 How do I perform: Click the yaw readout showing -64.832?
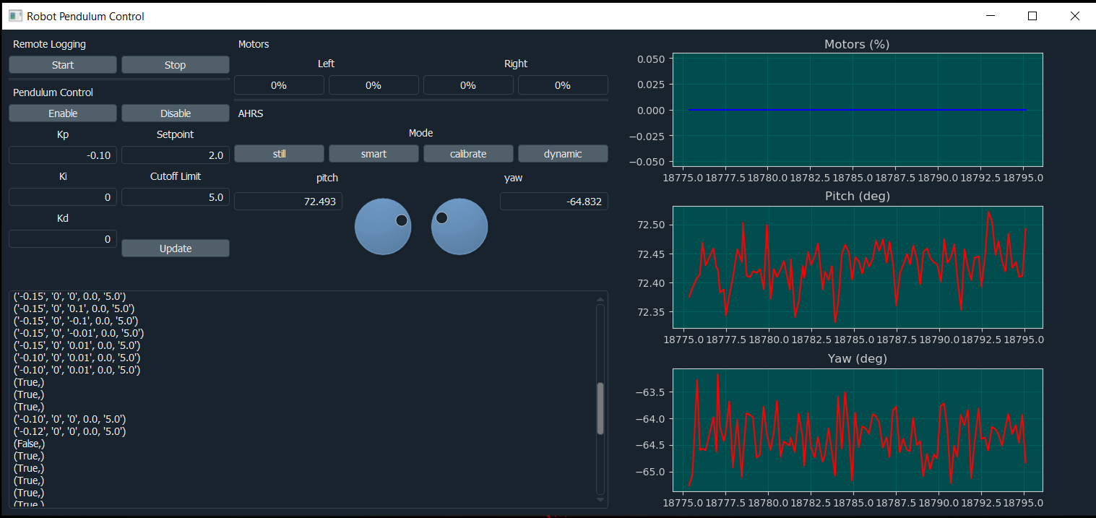point(554,202)
